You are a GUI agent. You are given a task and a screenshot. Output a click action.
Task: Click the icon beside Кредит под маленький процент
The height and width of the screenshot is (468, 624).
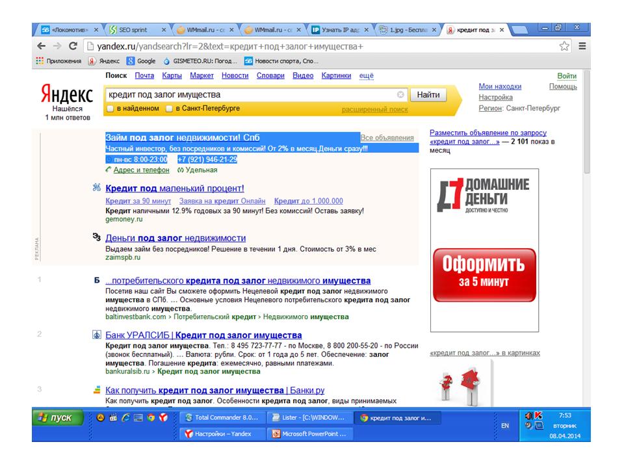pos(97,187)
